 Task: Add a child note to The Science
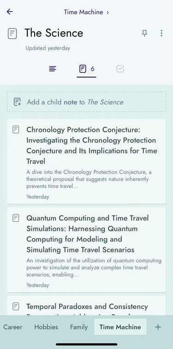(x=86, y=102)
